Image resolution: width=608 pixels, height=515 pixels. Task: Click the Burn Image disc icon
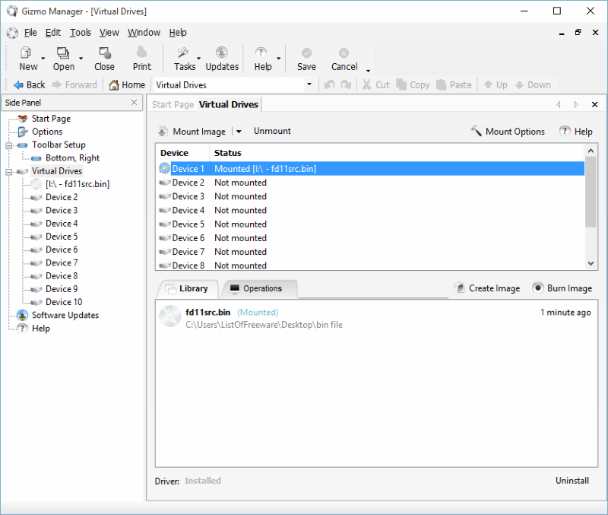click(538, 288)
